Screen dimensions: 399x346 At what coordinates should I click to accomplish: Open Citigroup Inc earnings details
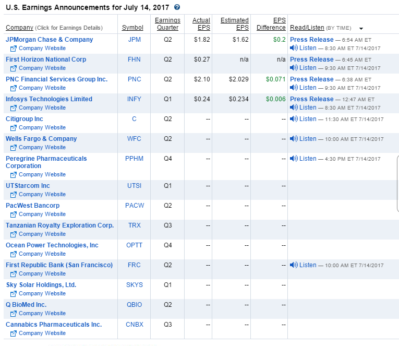(24, 119)
